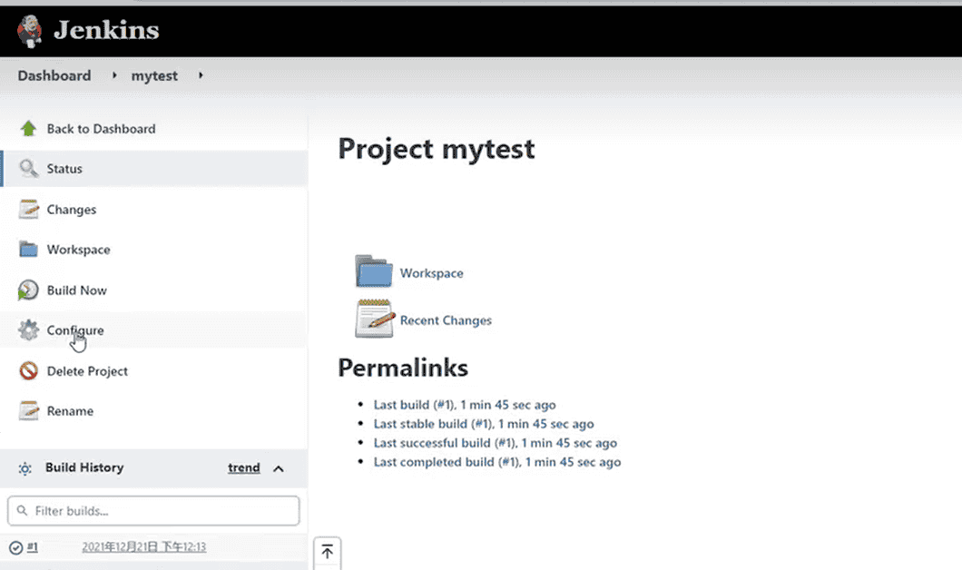The height and width of the screenshot is (570, 962).
Task: Open Recent Changes link in main panel
Action: click(446, 320)
